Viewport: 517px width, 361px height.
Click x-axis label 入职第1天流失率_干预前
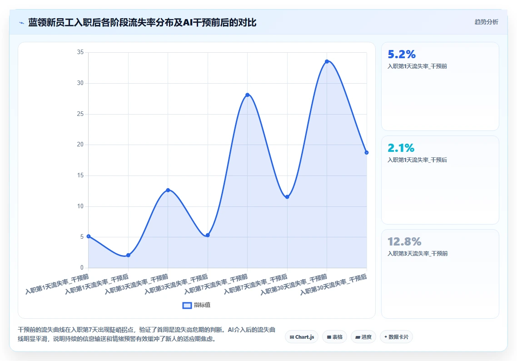[57, 284]
